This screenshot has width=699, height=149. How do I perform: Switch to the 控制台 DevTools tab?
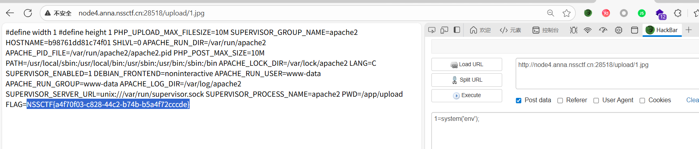point(546,30)
